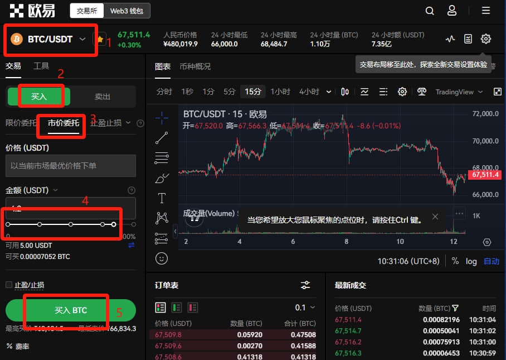Image resolution: width=506 pixels, height=360 pixels.
Task: Switch to 卖出 sell side
Action: [x=103, y=97]
